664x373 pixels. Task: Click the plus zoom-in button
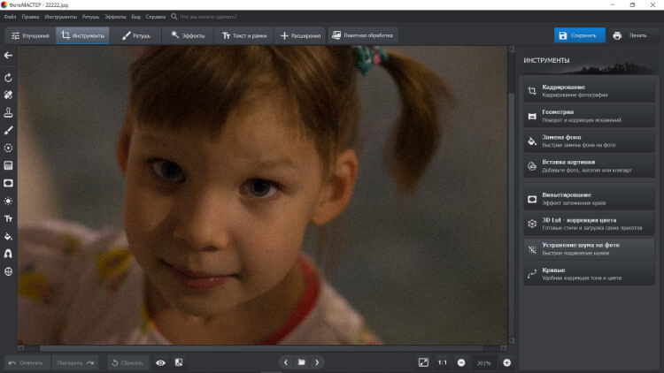click(x=506, y=362)
